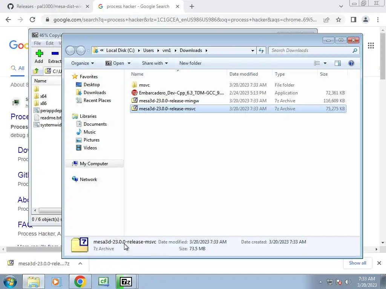This screenshot has height=289, width=386.
Task: Open Chrome profile avatar icon
Action: (x=366, y=20)
